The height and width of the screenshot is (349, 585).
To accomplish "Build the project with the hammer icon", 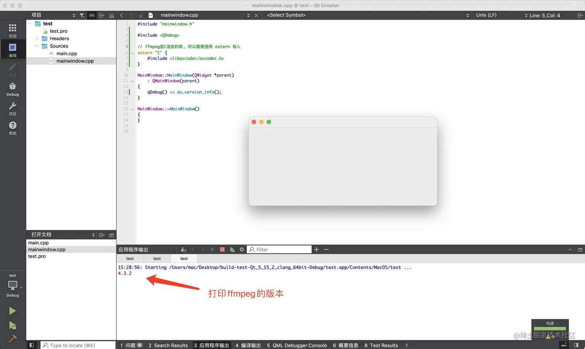I will pos(12,339).
